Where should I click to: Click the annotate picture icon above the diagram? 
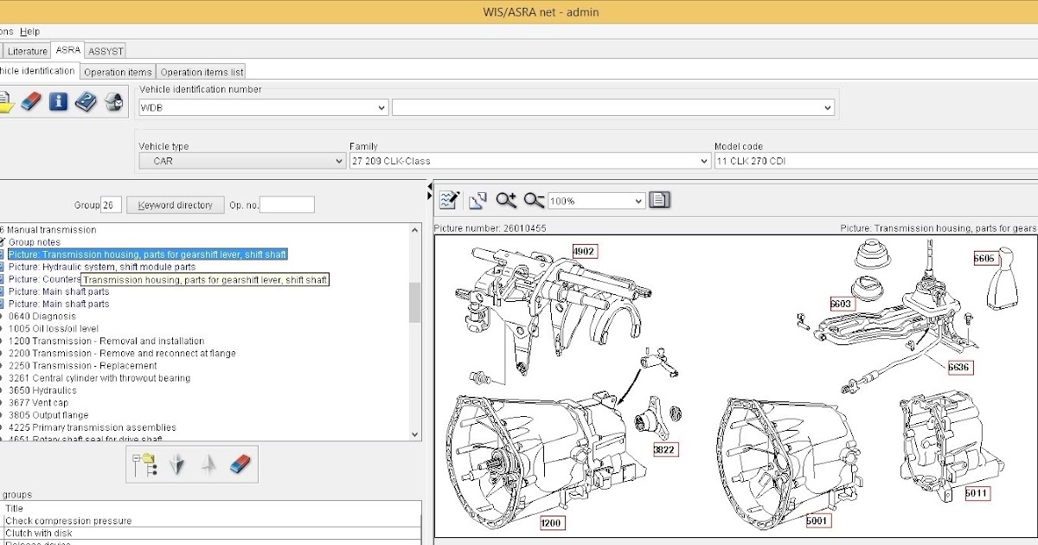pyautogui.click(x=448, y=200)
